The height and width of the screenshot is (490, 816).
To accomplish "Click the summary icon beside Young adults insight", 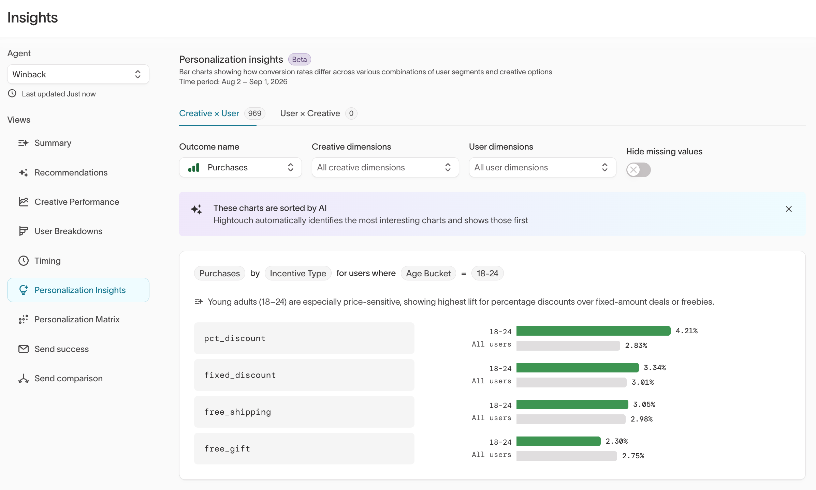I will 199,301.
